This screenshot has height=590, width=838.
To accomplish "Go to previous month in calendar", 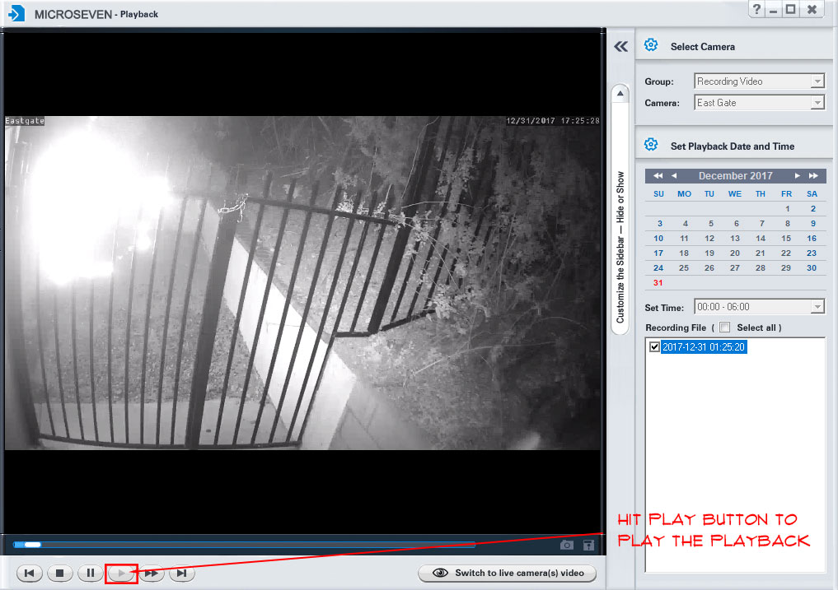I will coord(674,176).
